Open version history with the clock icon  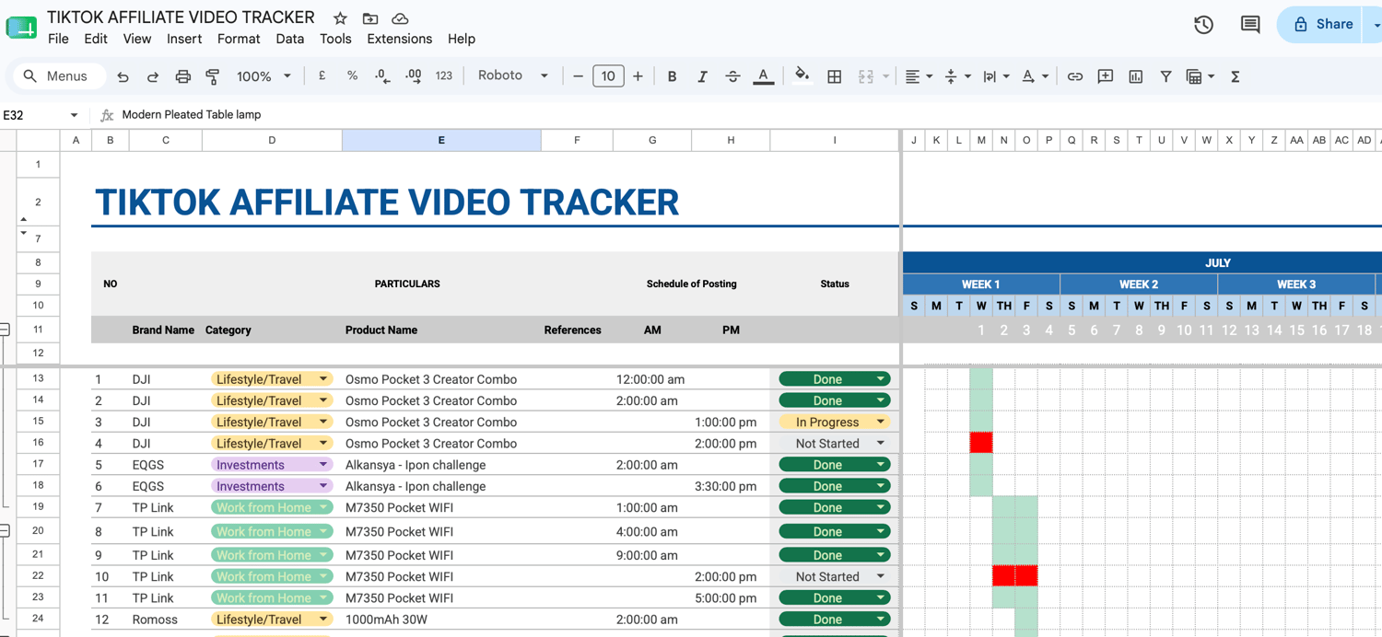1203,25
